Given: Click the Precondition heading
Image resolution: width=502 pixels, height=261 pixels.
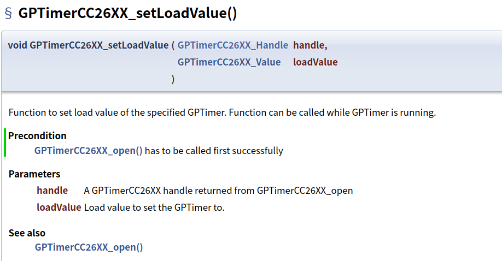Looking at the screenshot, I should 37,136.
